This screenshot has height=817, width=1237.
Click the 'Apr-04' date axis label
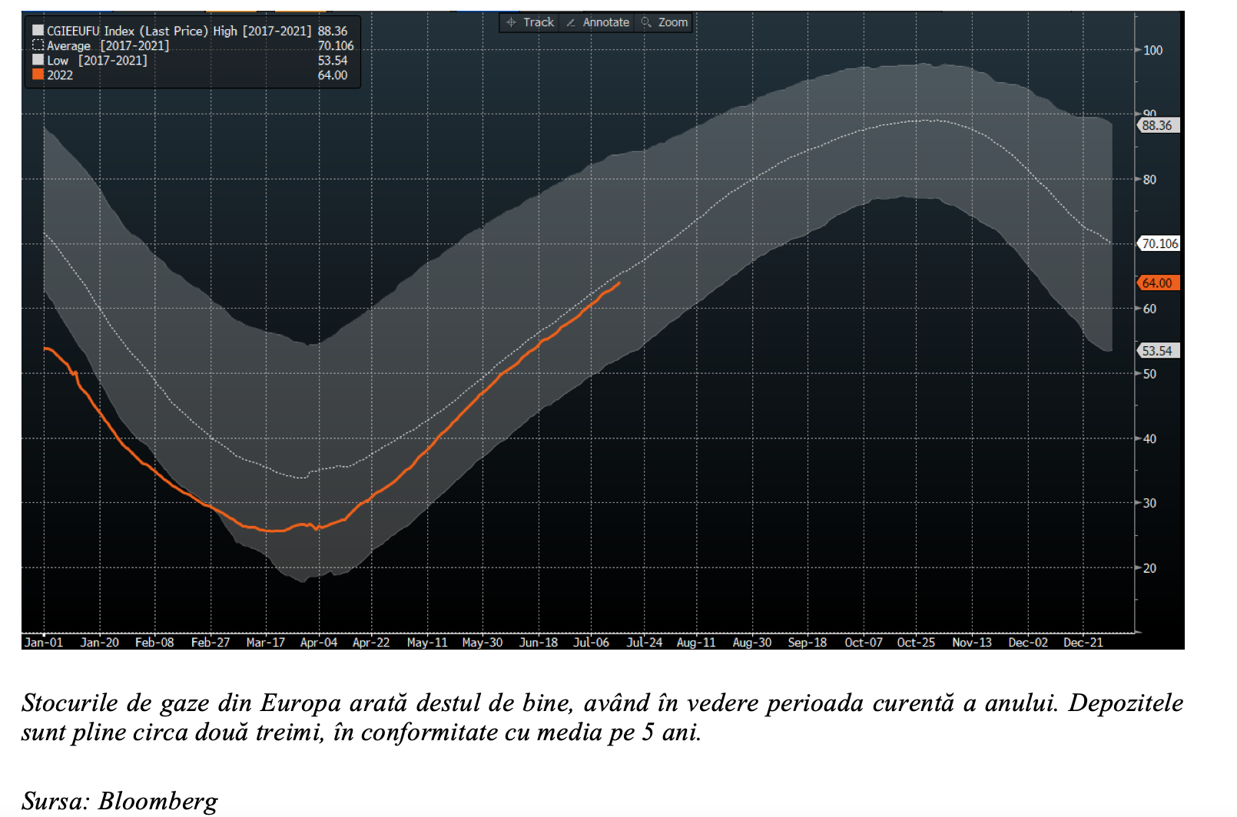click(x=319, y=642)
